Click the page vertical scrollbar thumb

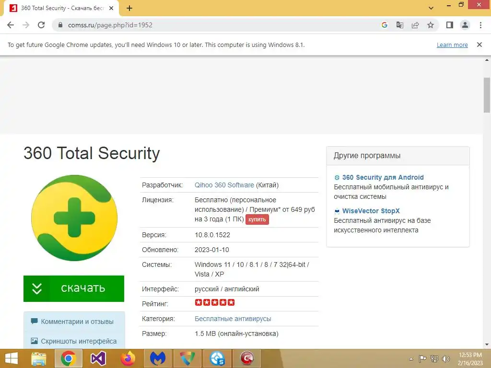[487, 95]
